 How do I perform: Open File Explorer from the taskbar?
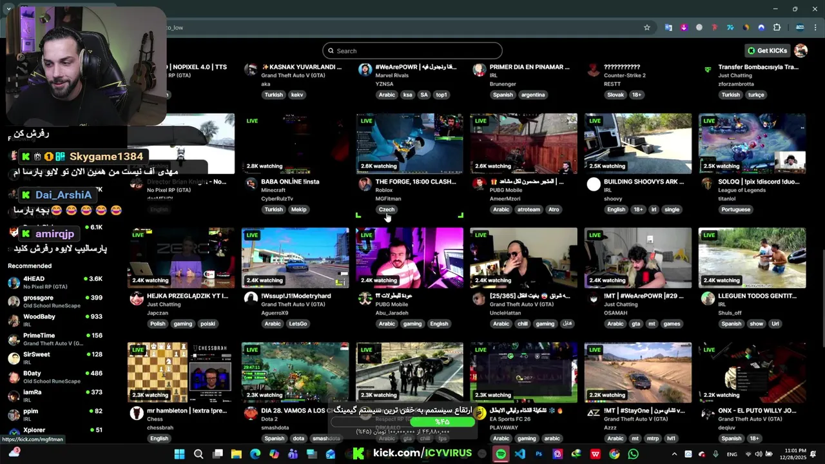tap(236, 454)
